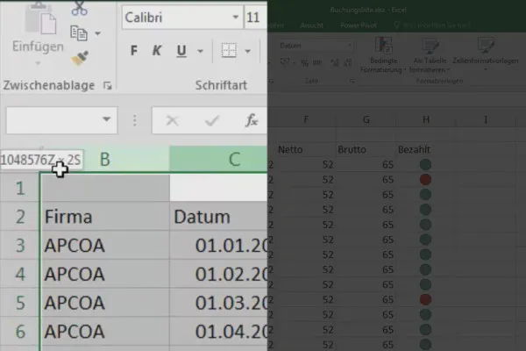This screenshot has height=351, width=526.
Task: Select column I header
Action: pyautogui.click(x=486, y=119)
